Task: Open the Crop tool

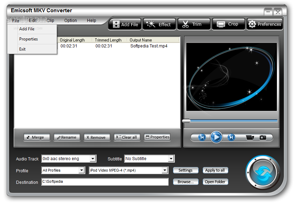Action: (x=229, y=24)
